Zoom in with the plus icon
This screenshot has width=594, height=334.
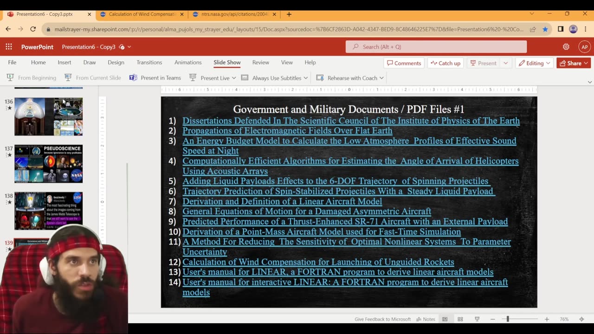point(547,319)
